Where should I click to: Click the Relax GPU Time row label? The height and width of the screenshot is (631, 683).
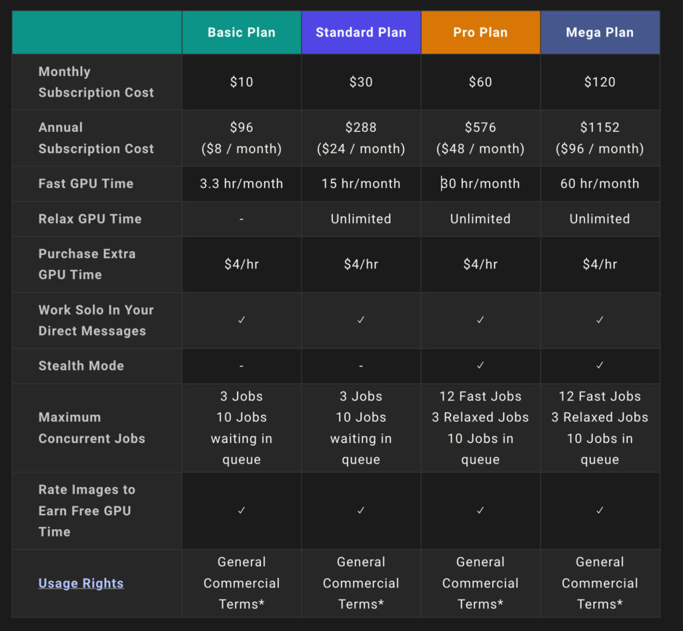tap(90, 219)
